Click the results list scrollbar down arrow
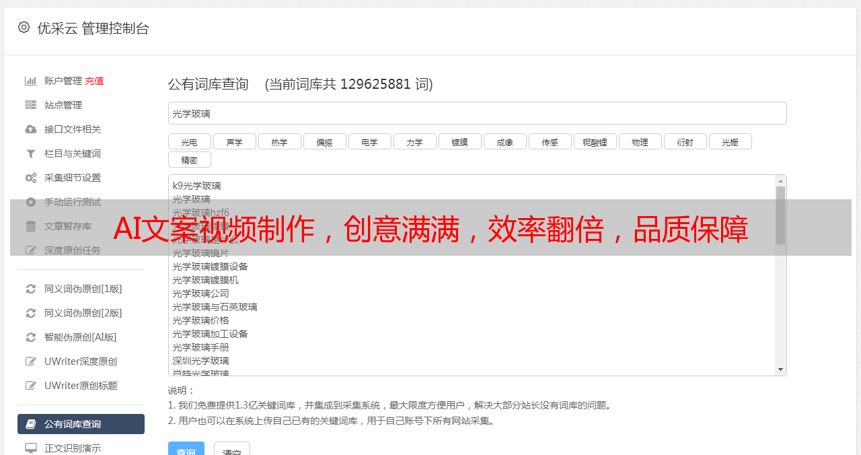Viewport: 861px width, 455px height. pyautogui.click(x=780, y=370)
